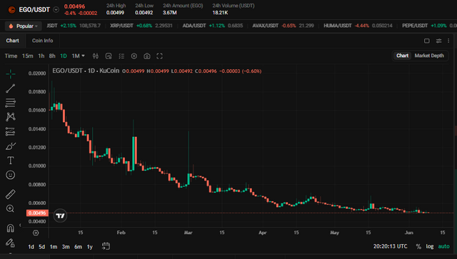Click the EGO/USDT 1D KuCoin chart legend
The width and height of the screenshot is (457, 259).
pyautogui.click(x=86, y=71)
